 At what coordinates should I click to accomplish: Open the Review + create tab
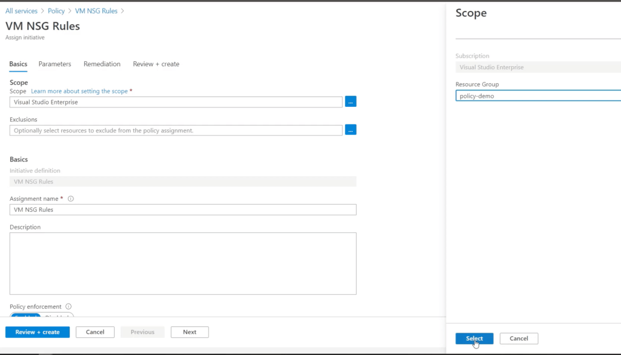click(156, 64)
